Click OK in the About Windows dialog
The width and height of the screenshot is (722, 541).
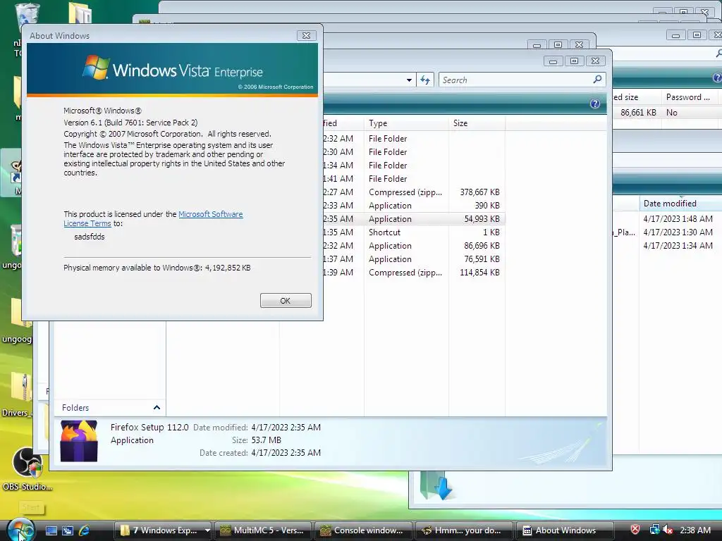286,300
